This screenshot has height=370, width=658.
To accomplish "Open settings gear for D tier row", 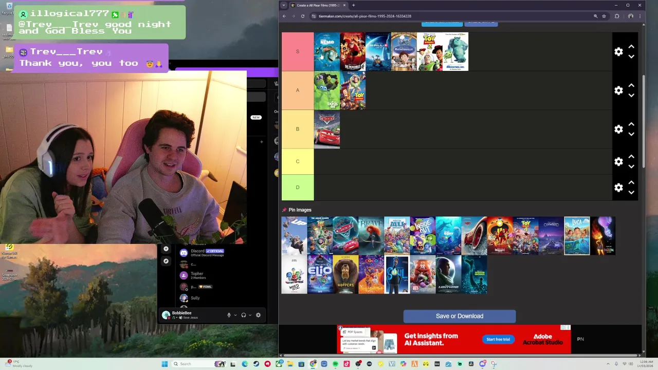I will pos(618,188).
